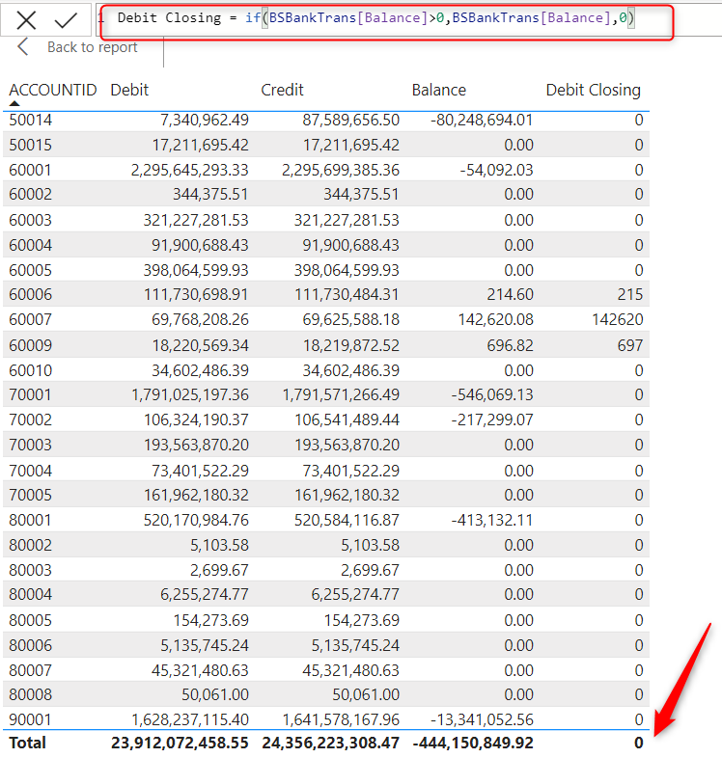This screenshot has width=722, height=758.
Task: Click Balance value -80,248,694.01
Action: [482, 120]
